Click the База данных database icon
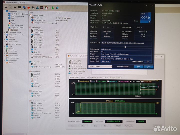The width and height of the screenshot is (180, 135). [x=7, y=60]
